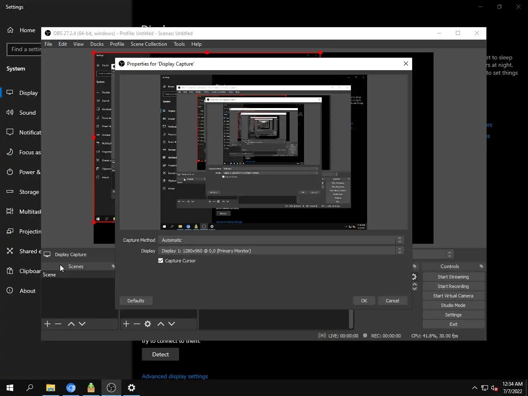Open the Scene Collection menu
The image size is (528, 396).
[149, 44]
